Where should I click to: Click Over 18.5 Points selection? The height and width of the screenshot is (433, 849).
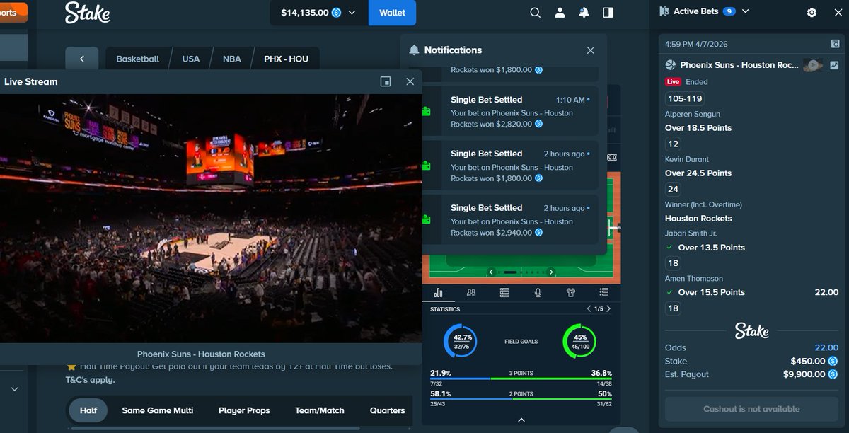click(x=698, y=128)
